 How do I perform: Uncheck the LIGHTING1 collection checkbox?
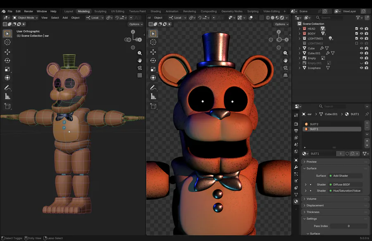(x=357, y=38)
